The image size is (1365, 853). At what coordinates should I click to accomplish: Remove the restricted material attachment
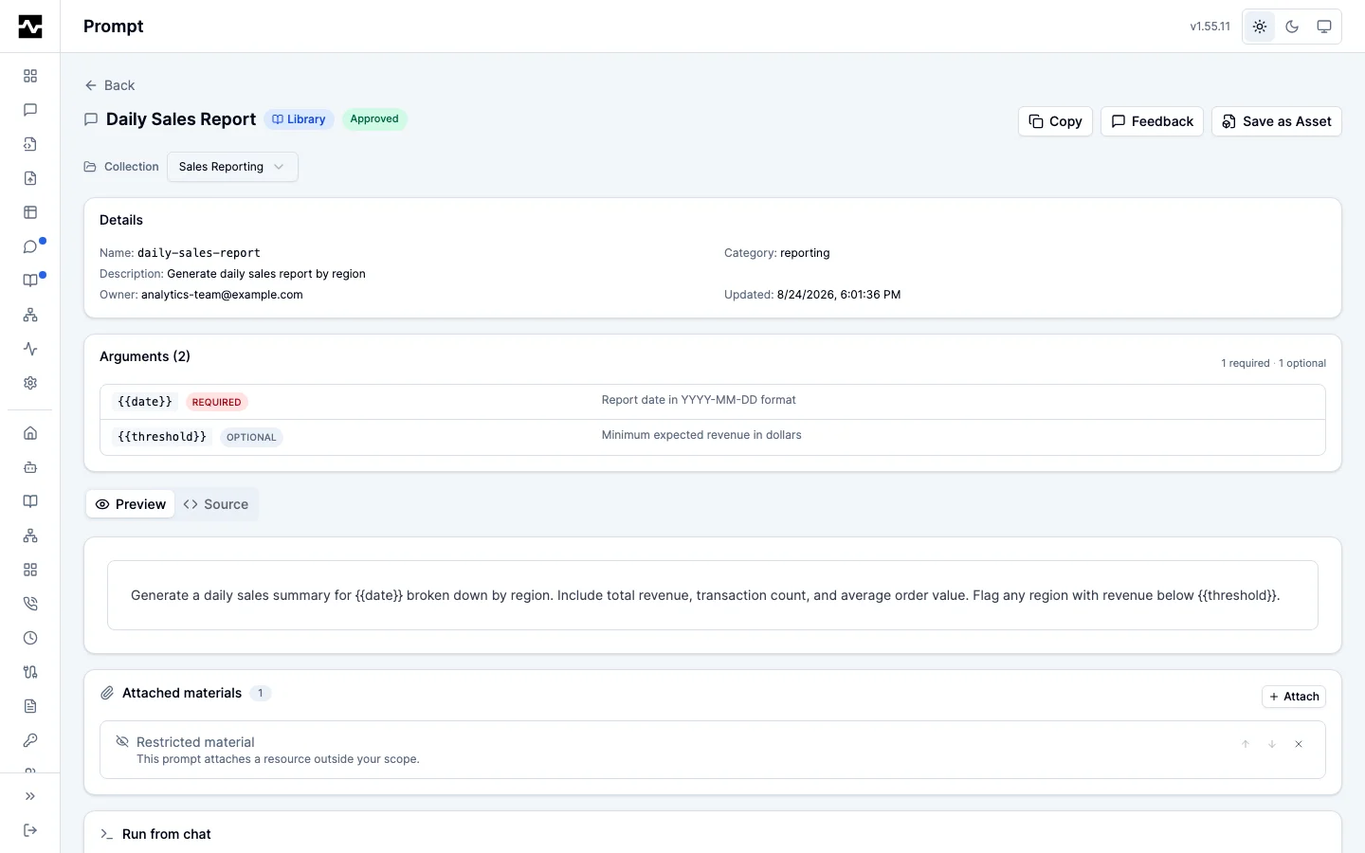click(1299, 744)
